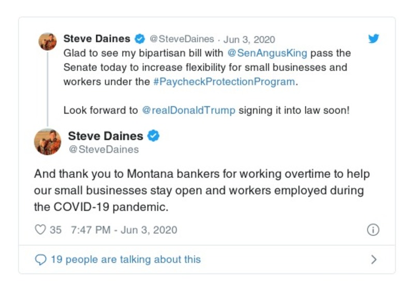Click the Twitter bird logo
The image size is (414, 290).
click(x=374, y=39)
